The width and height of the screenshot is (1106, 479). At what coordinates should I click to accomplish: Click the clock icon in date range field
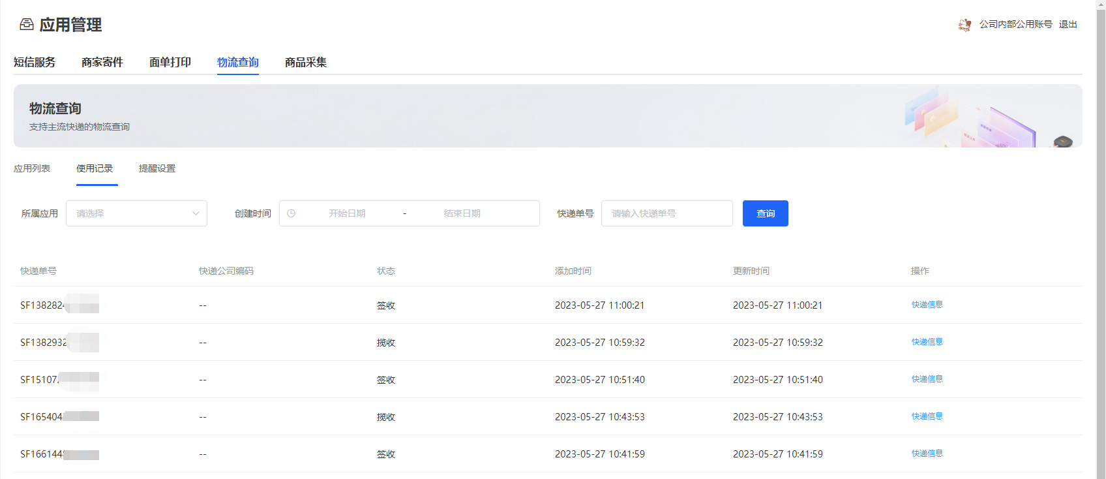[x=291, y=213]
